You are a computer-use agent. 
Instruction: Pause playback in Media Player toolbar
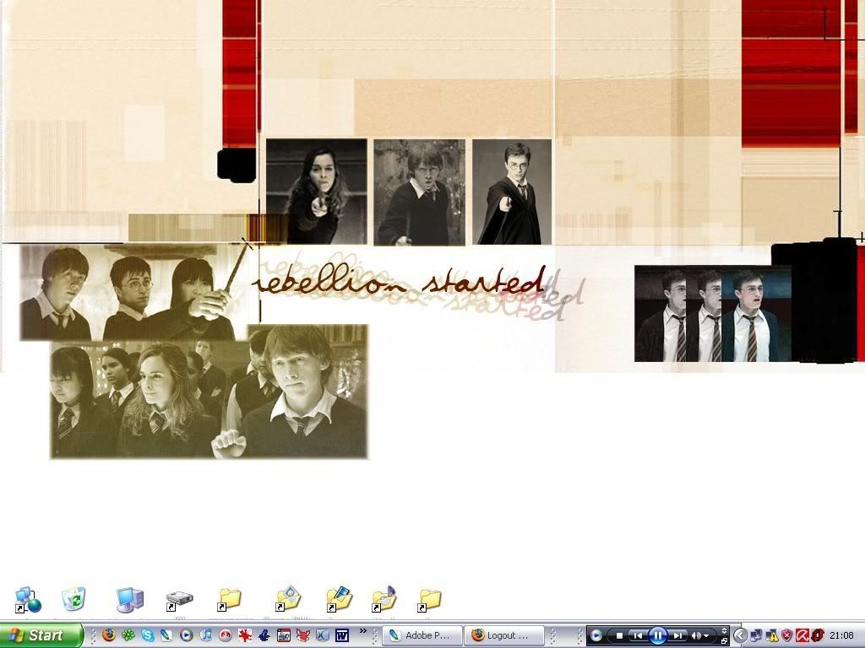click(657, 635)
